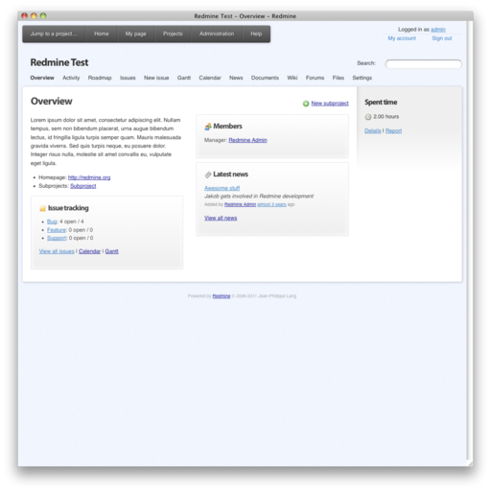Focus the Search input field
Image resolution: width=491 pixels, height=491 pixels.
[x=423, y=64]
